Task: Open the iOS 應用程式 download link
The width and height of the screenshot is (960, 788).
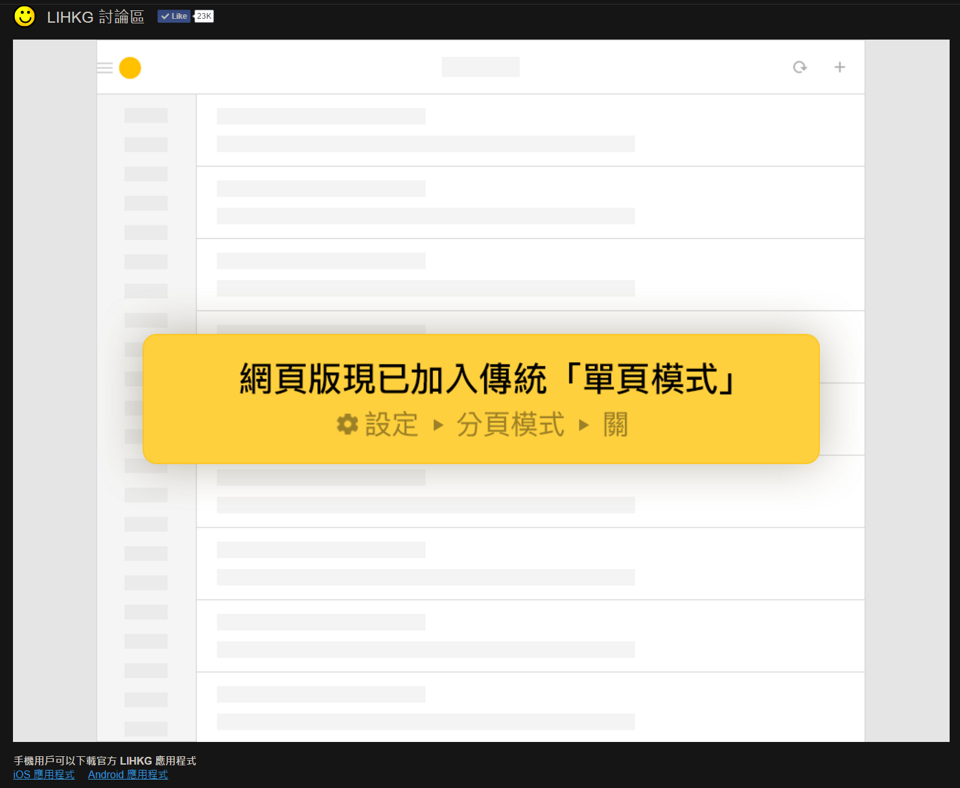Action: (x=44, y=774)
